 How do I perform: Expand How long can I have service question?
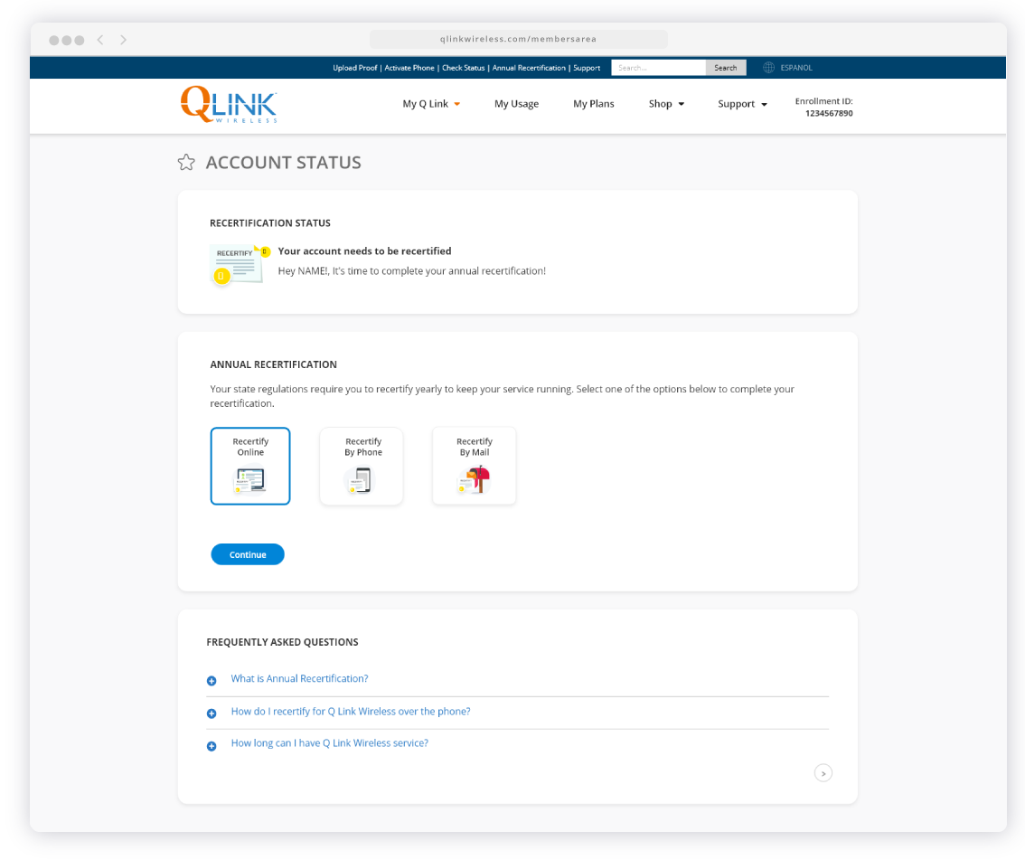(x=329, y=743)
